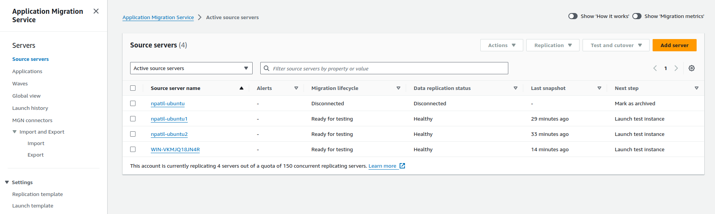
Task: Open Active source servers filter dropdown
Action: point(191,68)
